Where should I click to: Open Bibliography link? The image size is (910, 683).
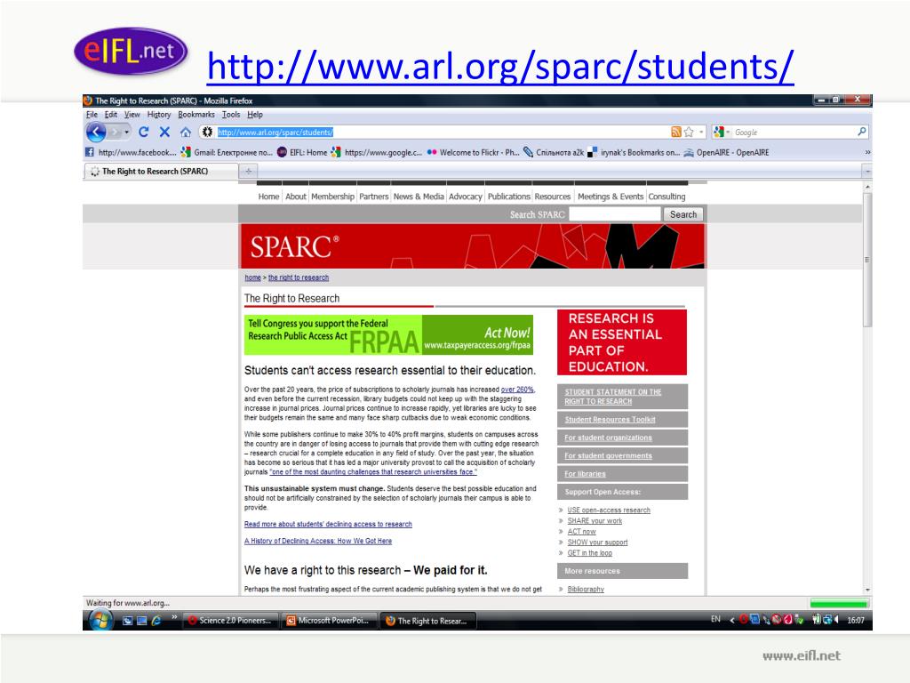pos(586,589)
